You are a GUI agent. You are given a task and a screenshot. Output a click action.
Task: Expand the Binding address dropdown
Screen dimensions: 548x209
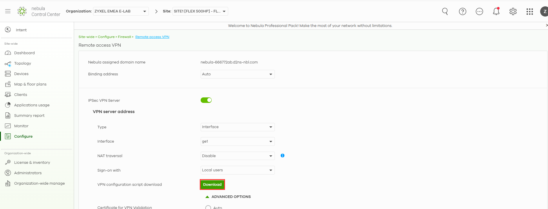click(237, 74)
